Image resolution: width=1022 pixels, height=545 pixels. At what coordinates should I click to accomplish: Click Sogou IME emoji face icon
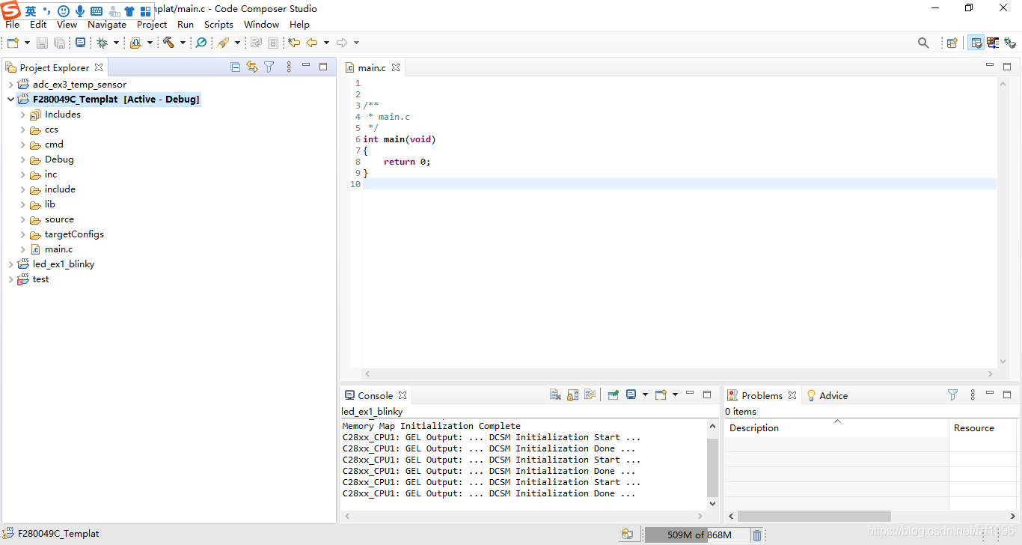[64, 11]
